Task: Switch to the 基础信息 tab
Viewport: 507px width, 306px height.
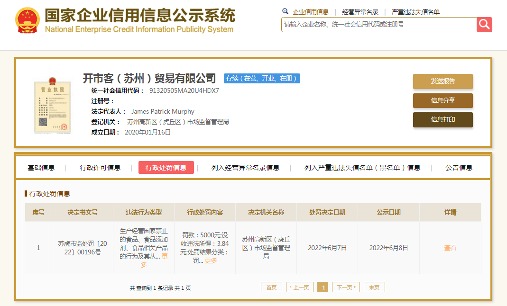Action: click(41, 168)
